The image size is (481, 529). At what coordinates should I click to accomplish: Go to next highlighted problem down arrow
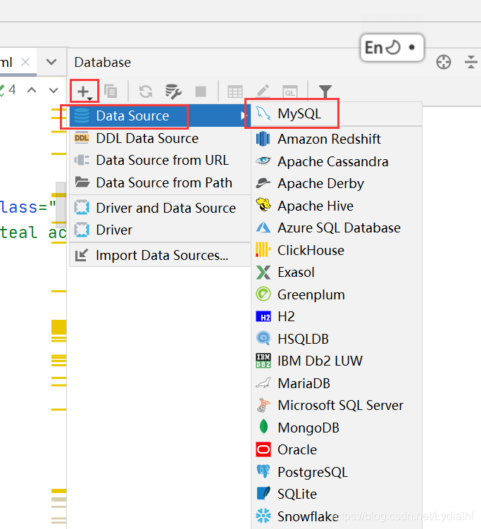pyautogui.click(x=54, y=90)
